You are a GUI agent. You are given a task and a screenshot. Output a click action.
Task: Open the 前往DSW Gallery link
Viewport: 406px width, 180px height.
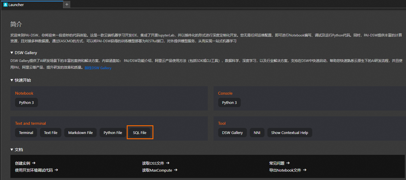coord(98,68)
